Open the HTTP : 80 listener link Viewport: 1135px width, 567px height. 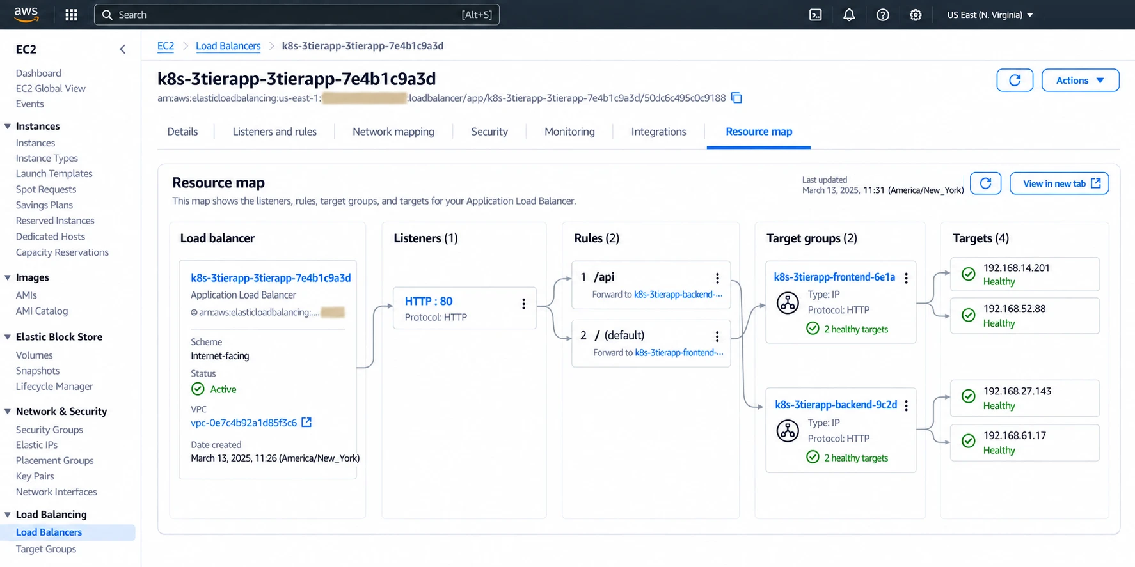(x=429, y=301)
